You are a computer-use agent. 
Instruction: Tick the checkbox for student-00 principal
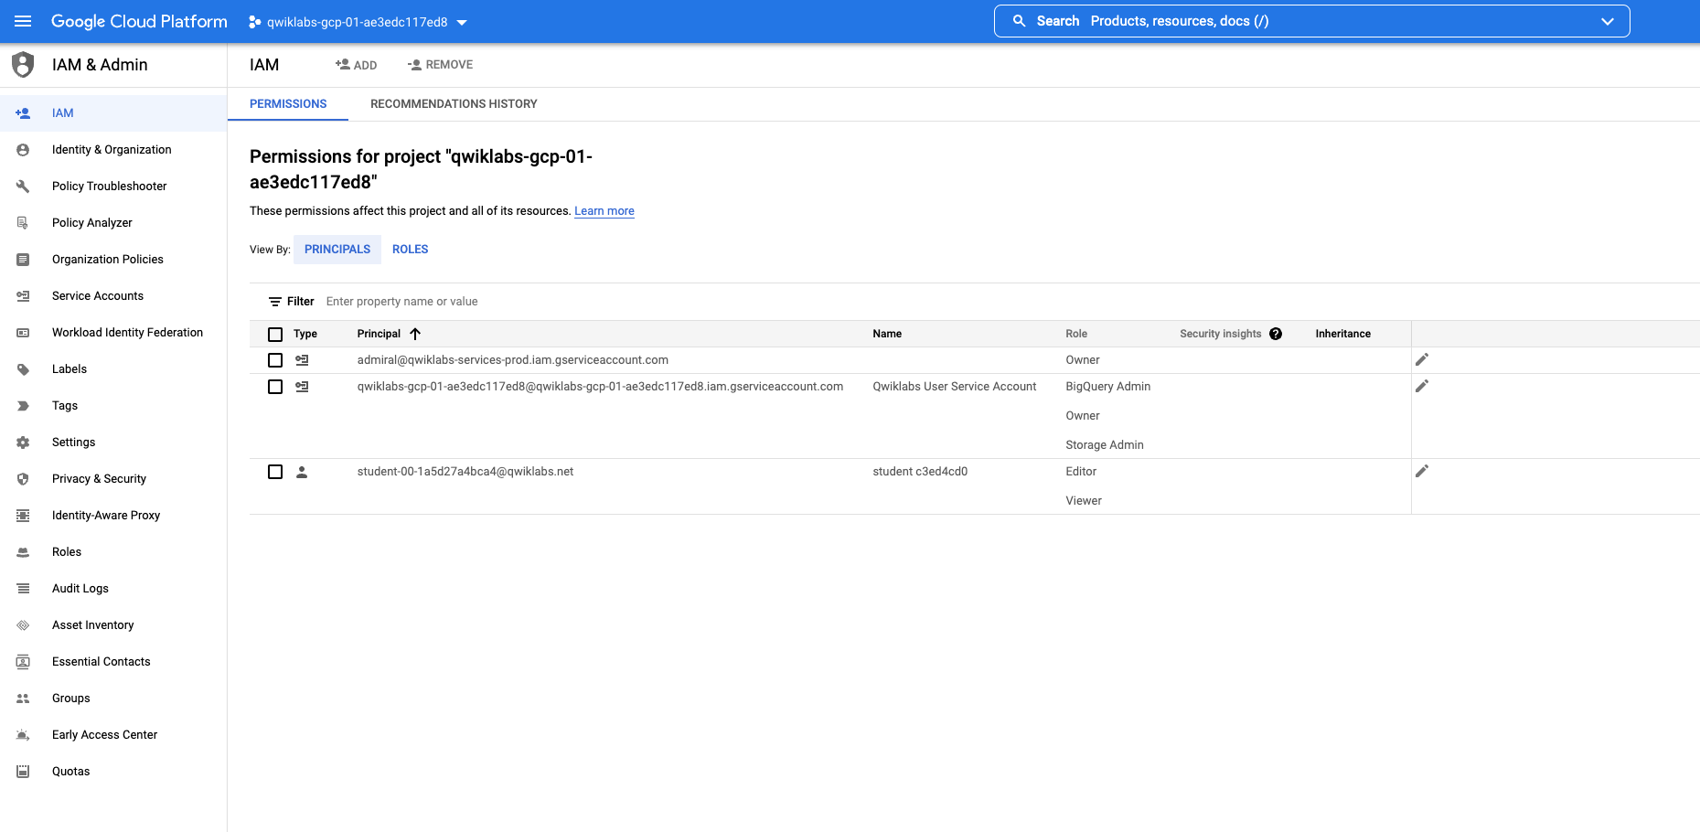point(275,472)
